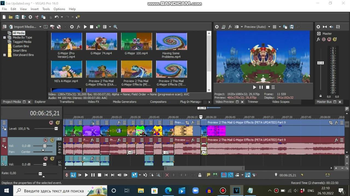Switch to Trimmer tab
The image size is (350, 196).
click(253, 102)
